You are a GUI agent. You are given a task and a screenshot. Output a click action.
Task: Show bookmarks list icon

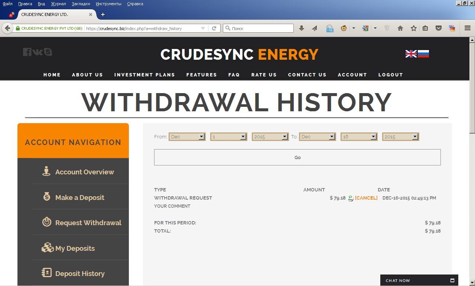(x=426, y=28)
